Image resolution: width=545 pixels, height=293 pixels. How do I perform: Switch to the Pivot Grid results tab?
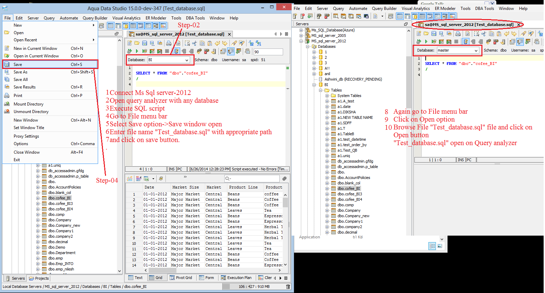[181, 278]
